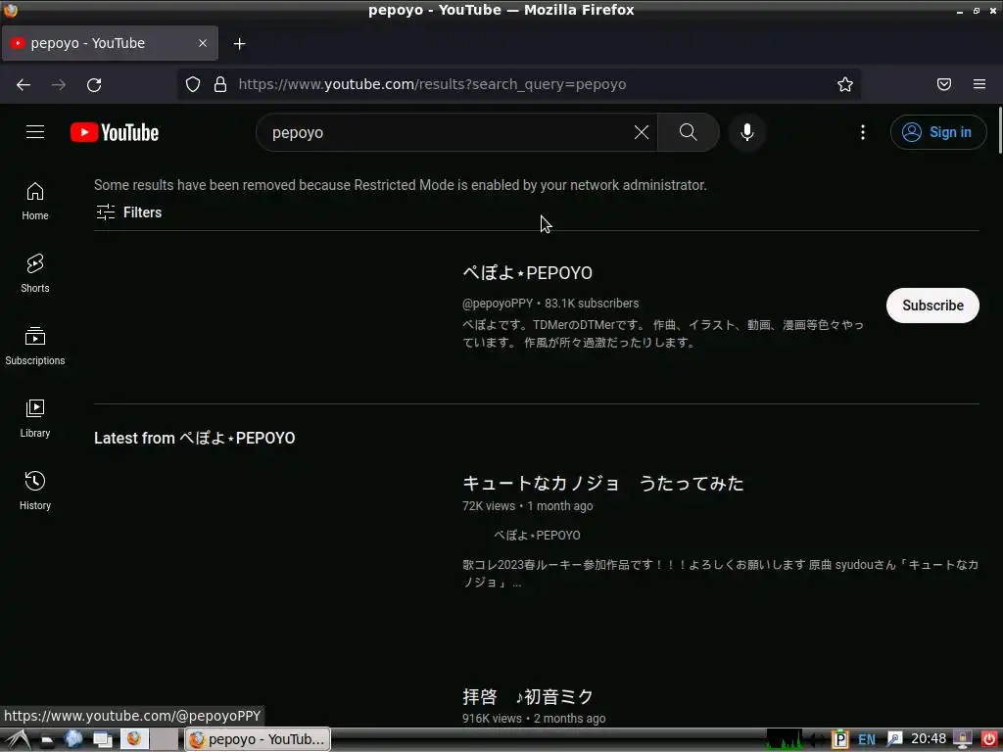This screenshot has width=1003, height=752.
Task: Launch Firefox from taskbar quick launcher
Action: coord(134,739)
